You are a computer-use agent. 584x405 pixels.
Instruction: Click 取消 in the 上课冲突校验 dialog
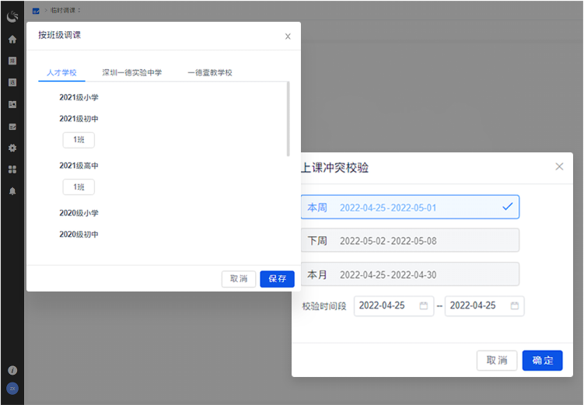click(x=496, y=360)
